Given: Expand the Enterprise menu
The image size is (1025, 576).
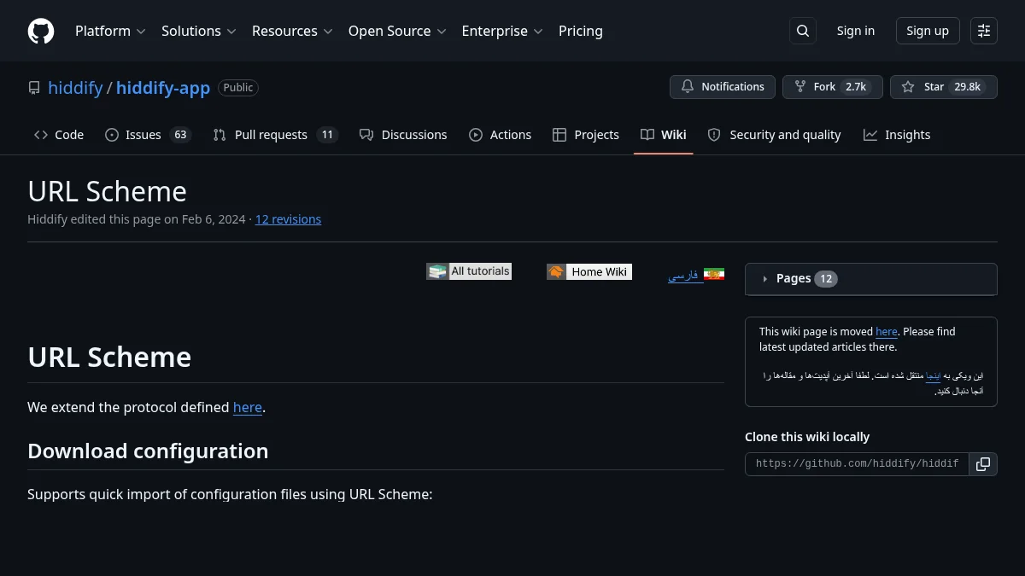Looking at the screenshot, I should pyautogui.click(x=502, y=31).
